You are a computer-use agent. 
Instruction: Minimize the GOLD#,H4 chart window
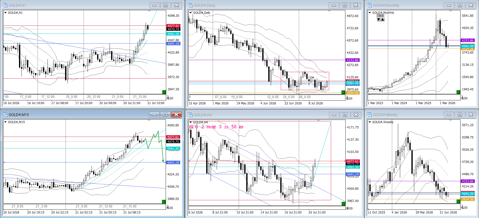[x=334, y=115]
